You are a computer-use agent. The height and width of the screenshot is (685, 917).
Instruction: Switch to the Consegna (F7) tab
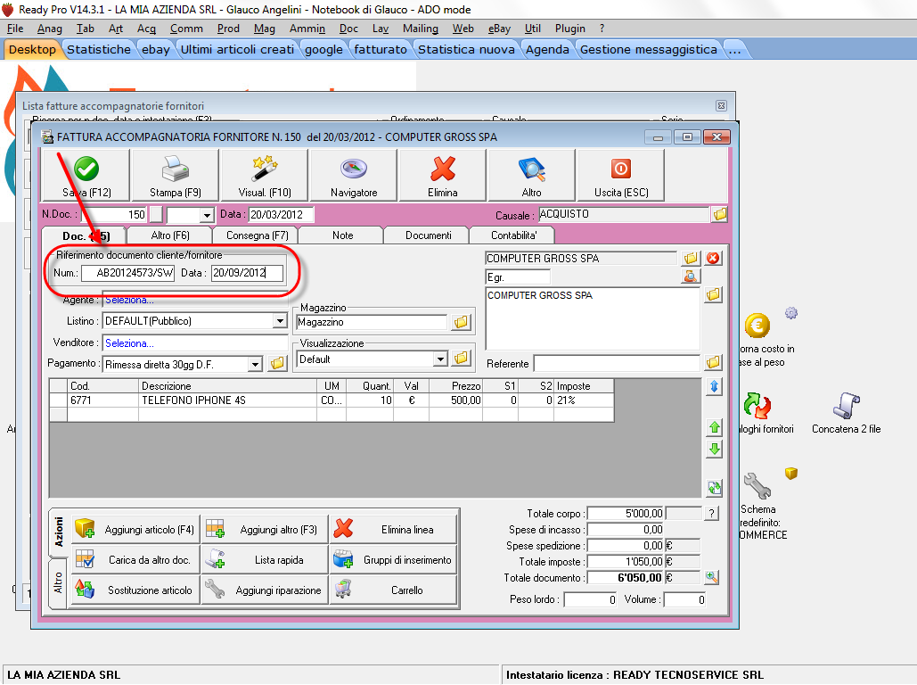[x=255, y=235]
